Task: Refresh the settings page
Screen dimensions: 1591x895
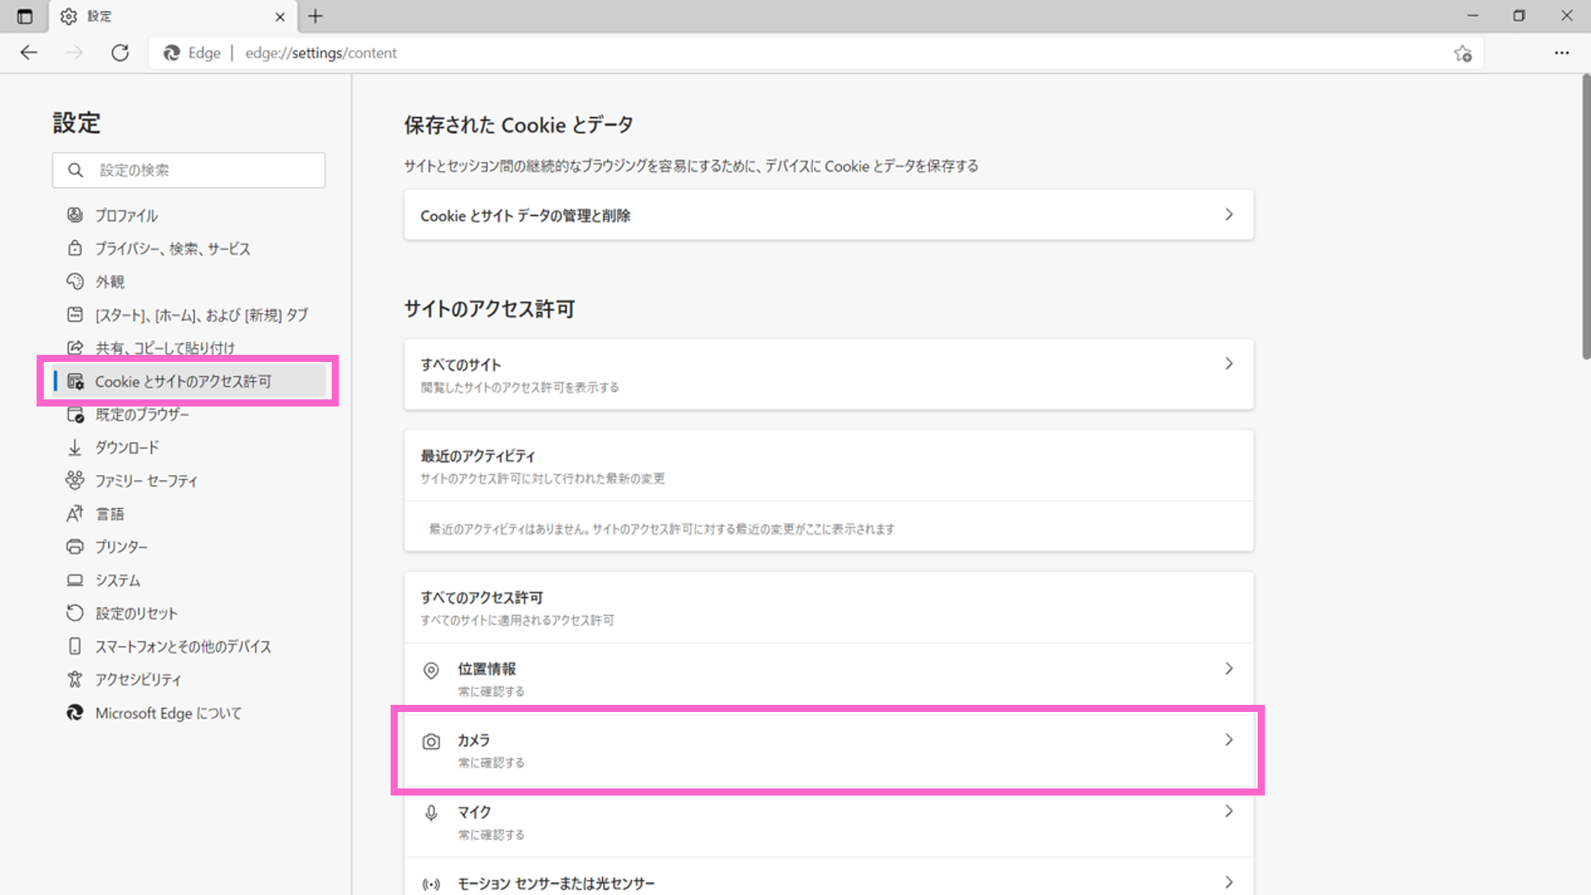Action: point(121,53)
